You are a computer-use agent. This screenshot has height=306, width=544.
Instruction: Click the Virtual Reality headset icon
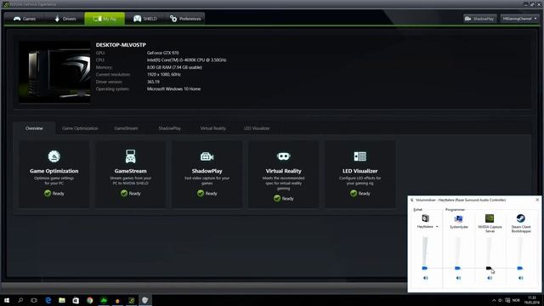pyautogui.click(x=283, y=156)
